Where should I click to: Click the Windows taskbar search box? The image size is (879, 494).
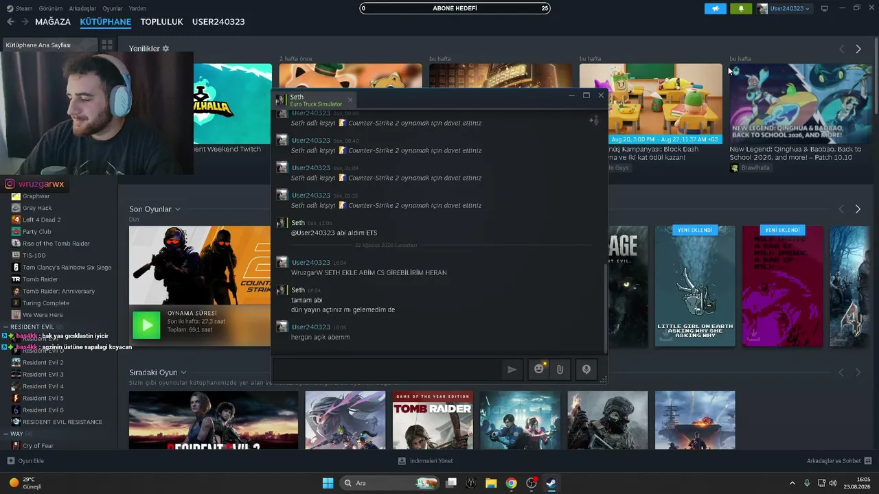click(x=389, y=483)
